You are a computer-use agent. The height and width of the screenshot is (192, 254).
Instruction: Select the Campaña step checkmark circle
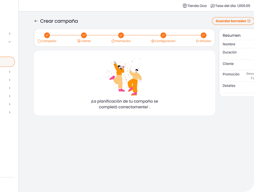click(47, 35)
